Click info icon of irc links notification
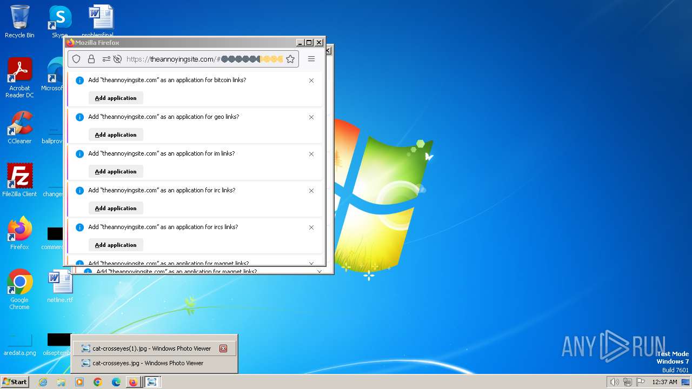Image resolution: width=692 pixels, height=389 pixels. click(x=79, y=191)
